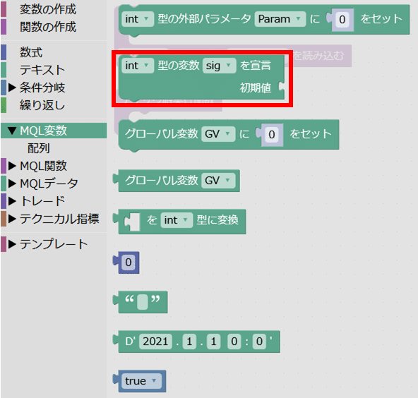Open int type dropdown in 型の変数 block
The width and height of the screenshot is (418, 398).
(x=138, y=66)
